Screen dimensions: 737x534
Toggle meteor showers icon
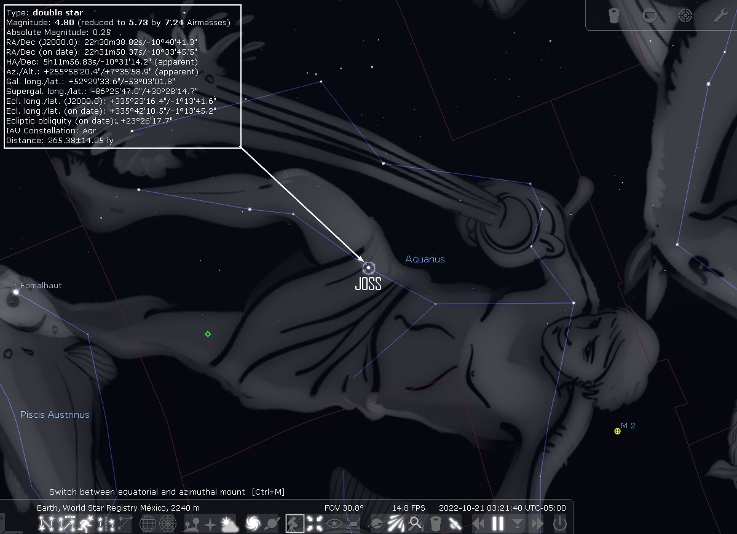point(396,524)
